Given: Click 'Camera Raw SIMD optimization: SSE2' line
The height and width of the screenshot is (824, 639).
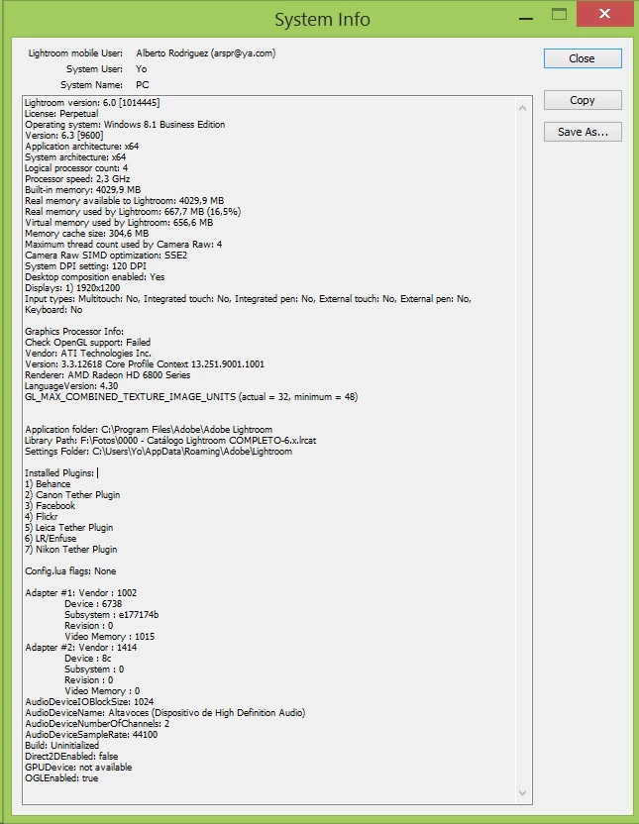Looking at the screenshot, I should click(106, 256).
